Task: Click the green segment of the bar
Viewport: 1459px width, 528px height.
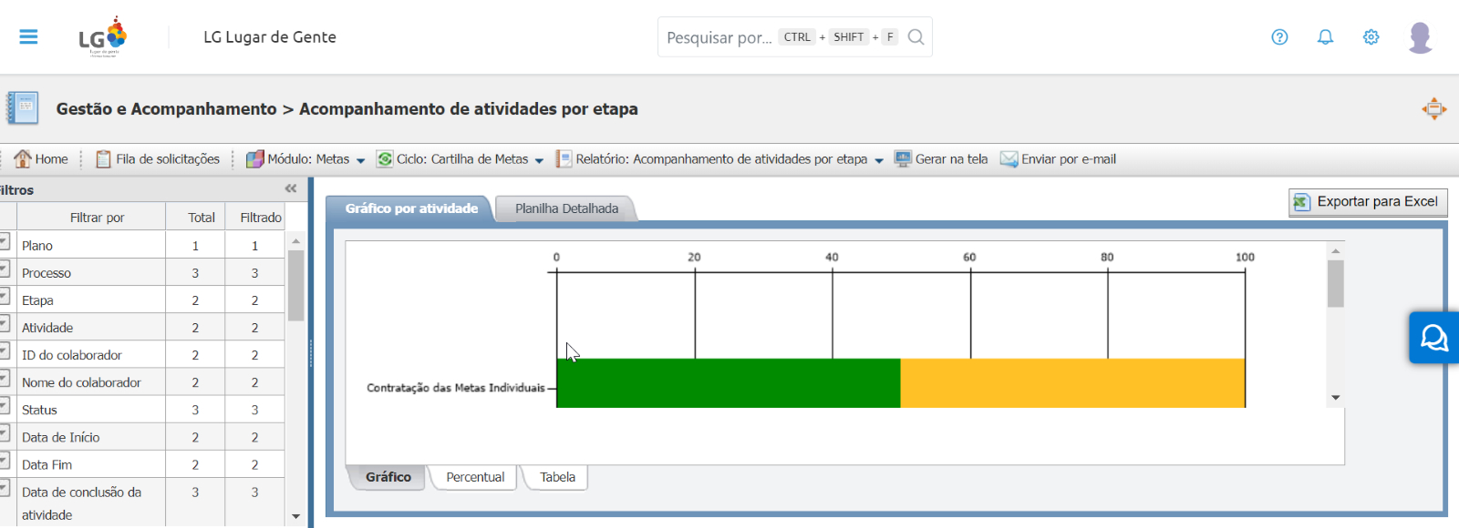Action: coord(729,383)
